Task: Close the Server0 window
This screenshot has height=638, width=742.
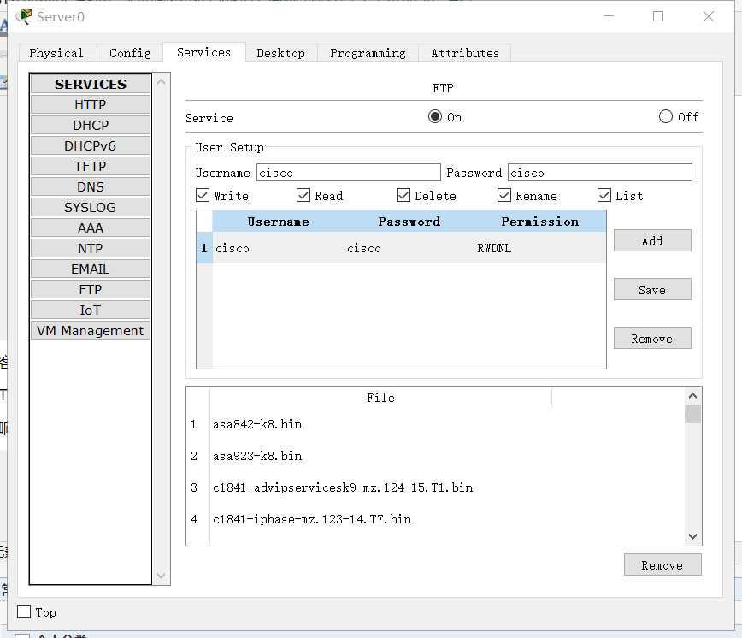Action: tap(709, 16)
